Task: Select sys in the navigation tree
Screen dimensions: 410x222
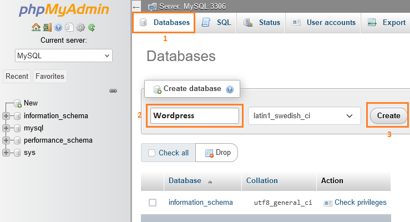Action: 29,153
